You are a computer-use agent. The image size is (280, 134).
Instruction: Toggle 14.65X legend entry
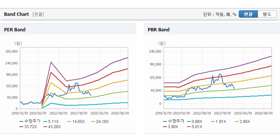click(76, 121)
